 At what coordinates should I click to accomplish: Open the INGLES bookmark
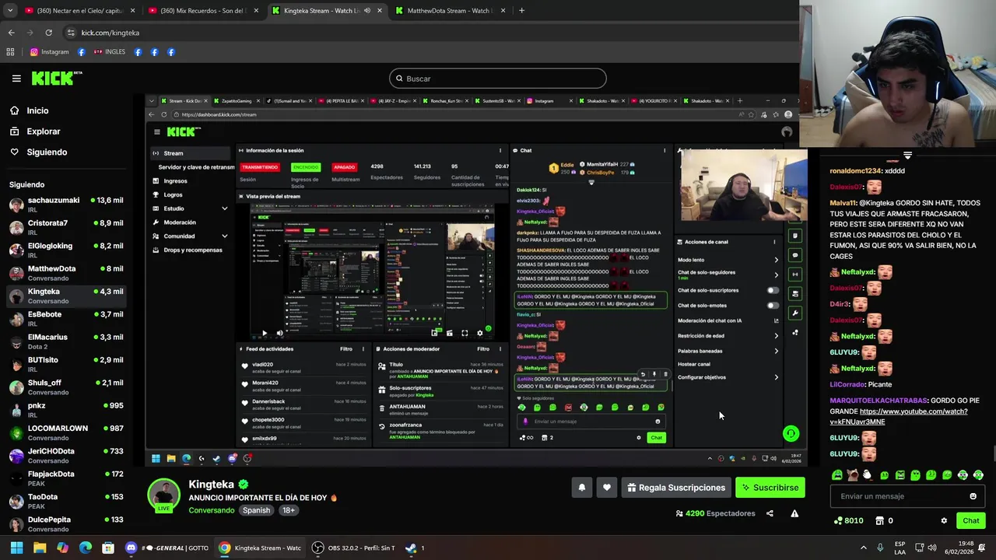(110, 52)
